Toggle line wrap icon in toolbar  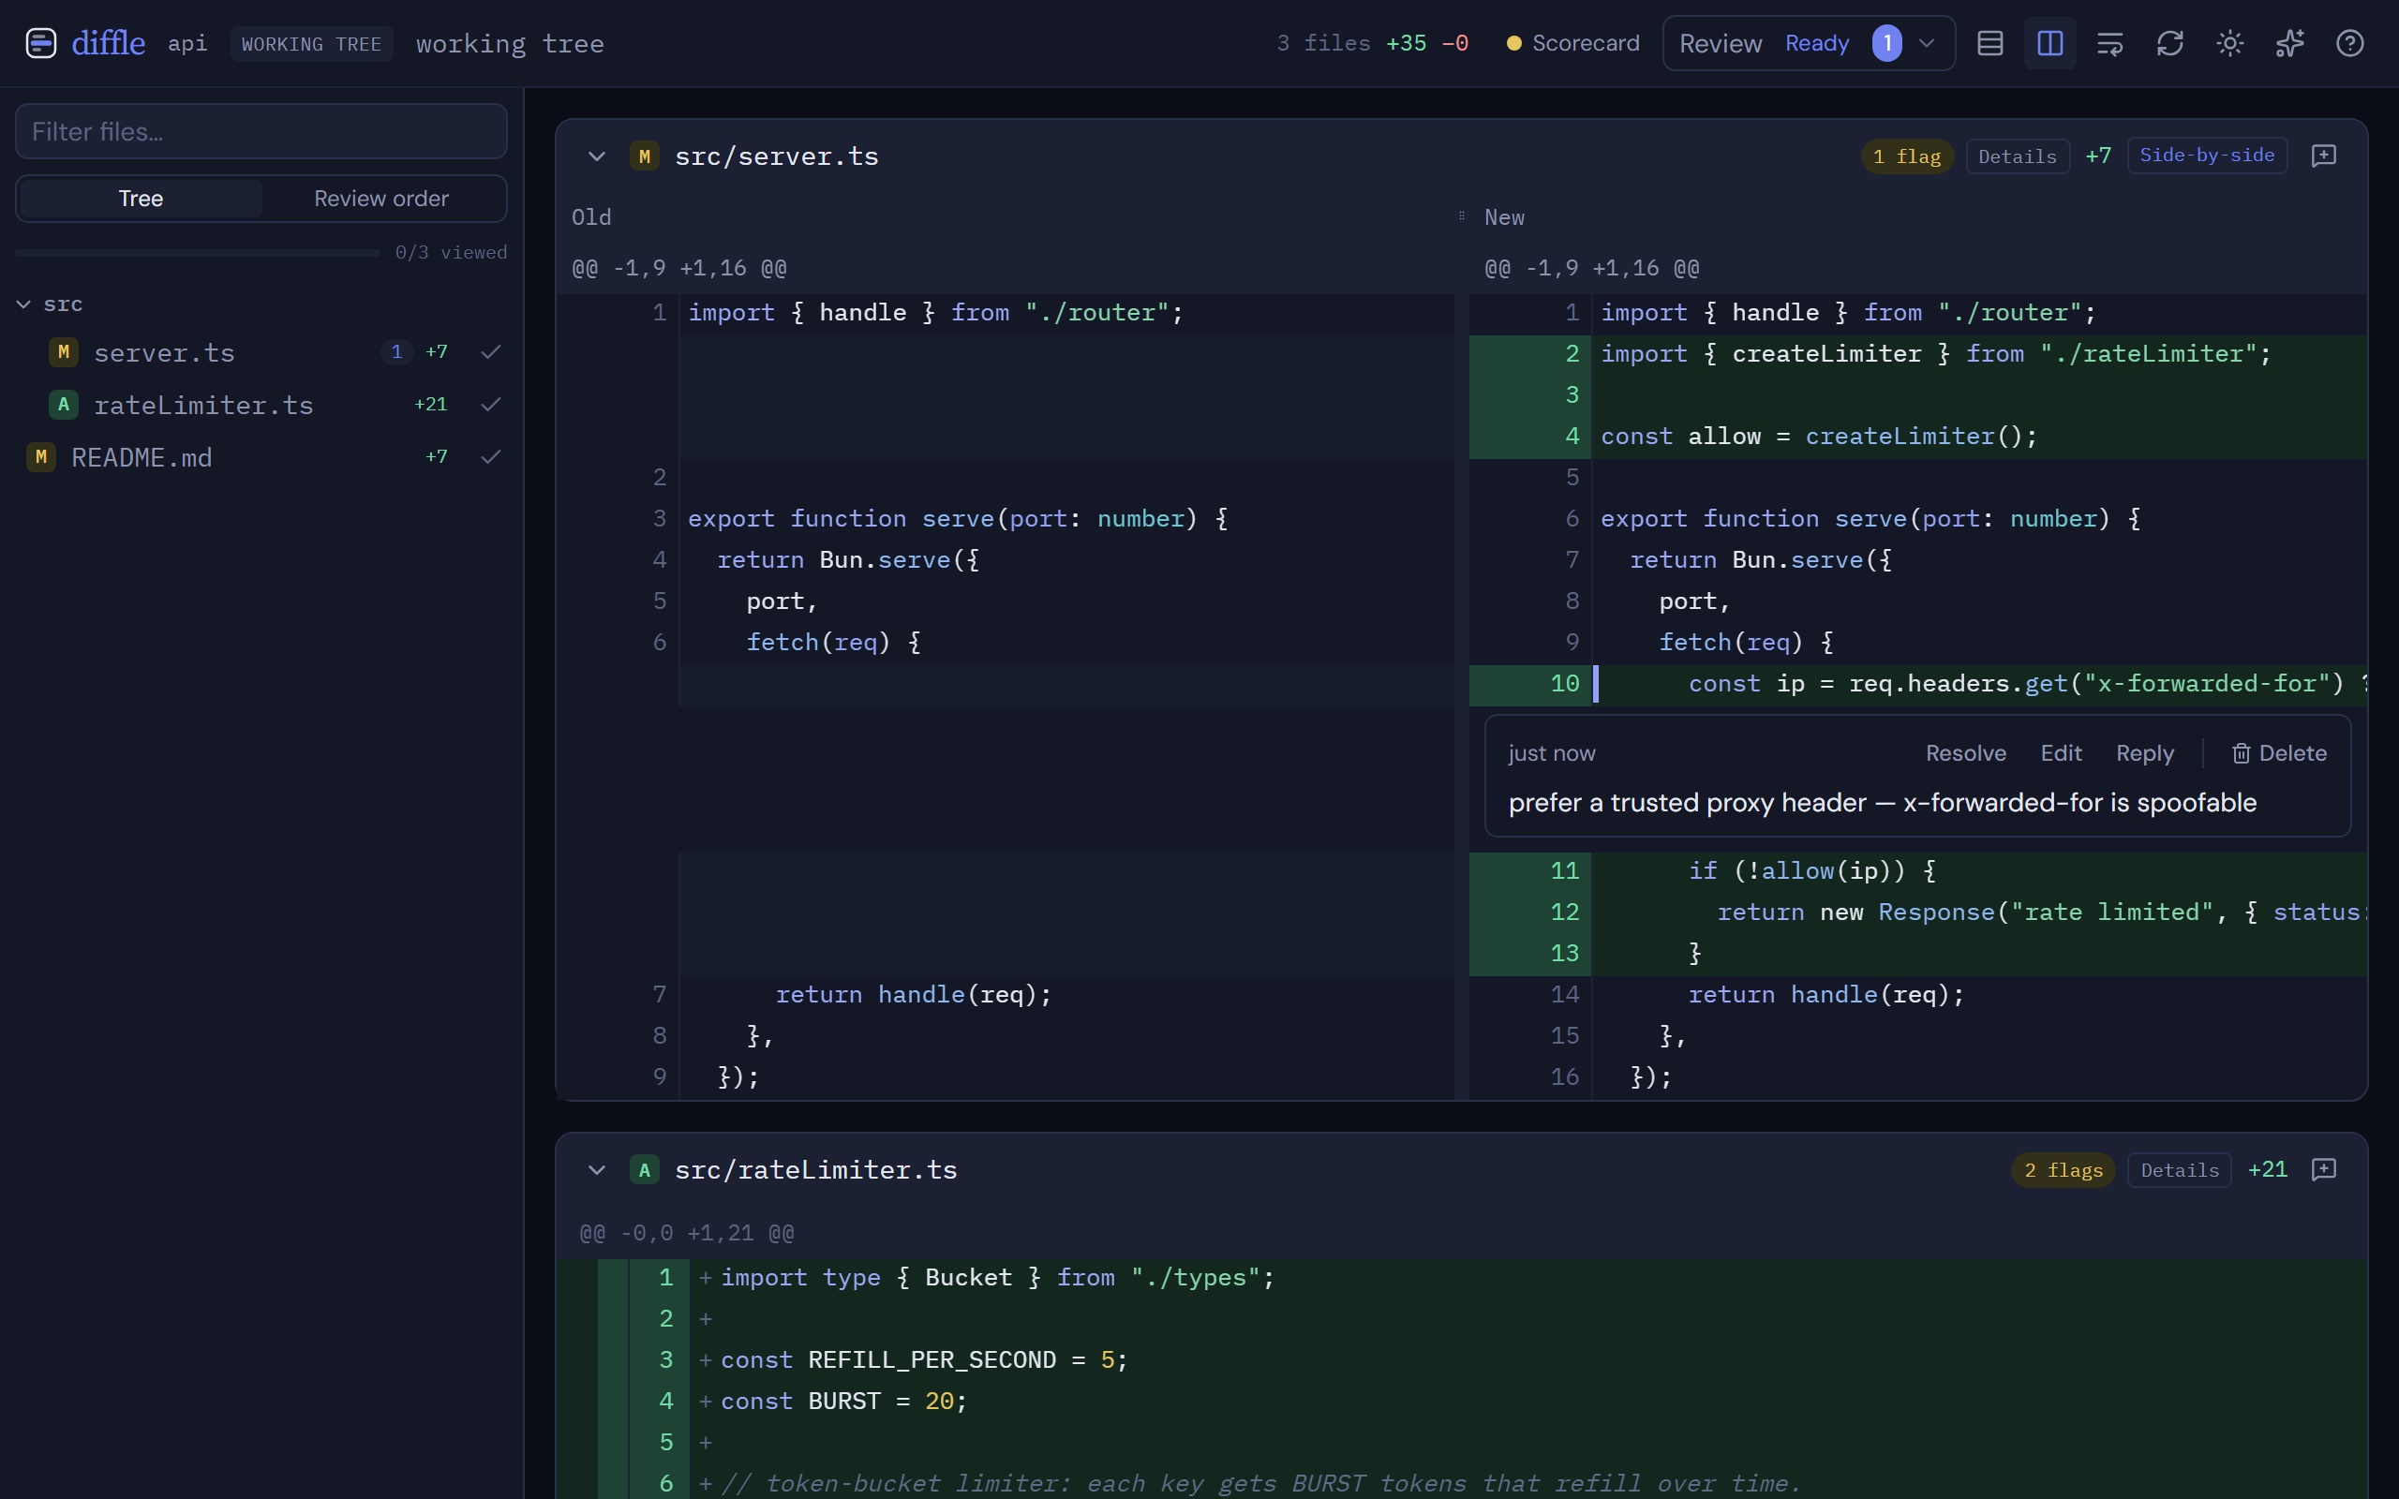pos(2109,44)
